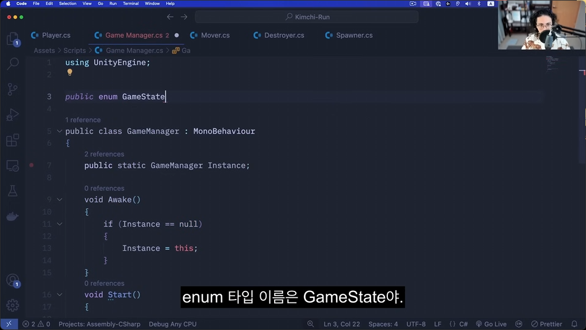Click the Kimchi-Run command center search box
The height and width of the screenshot is (330, 586).
pos(307,17)
